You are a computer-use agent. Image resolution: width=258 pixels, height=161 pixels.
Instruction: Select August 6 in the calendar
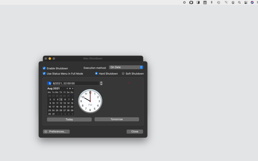[x=65, y=100]
